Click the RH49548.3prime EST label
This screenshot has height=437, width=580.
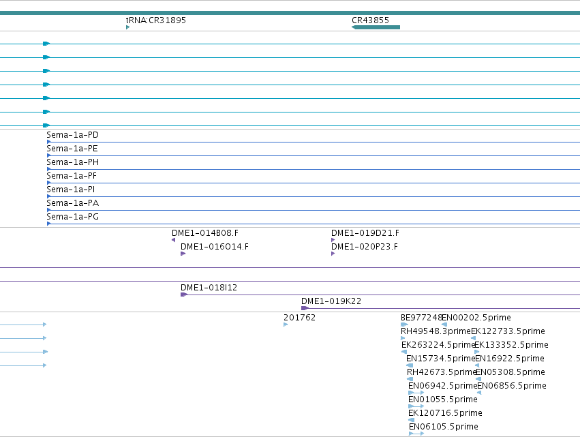point(436,331)
